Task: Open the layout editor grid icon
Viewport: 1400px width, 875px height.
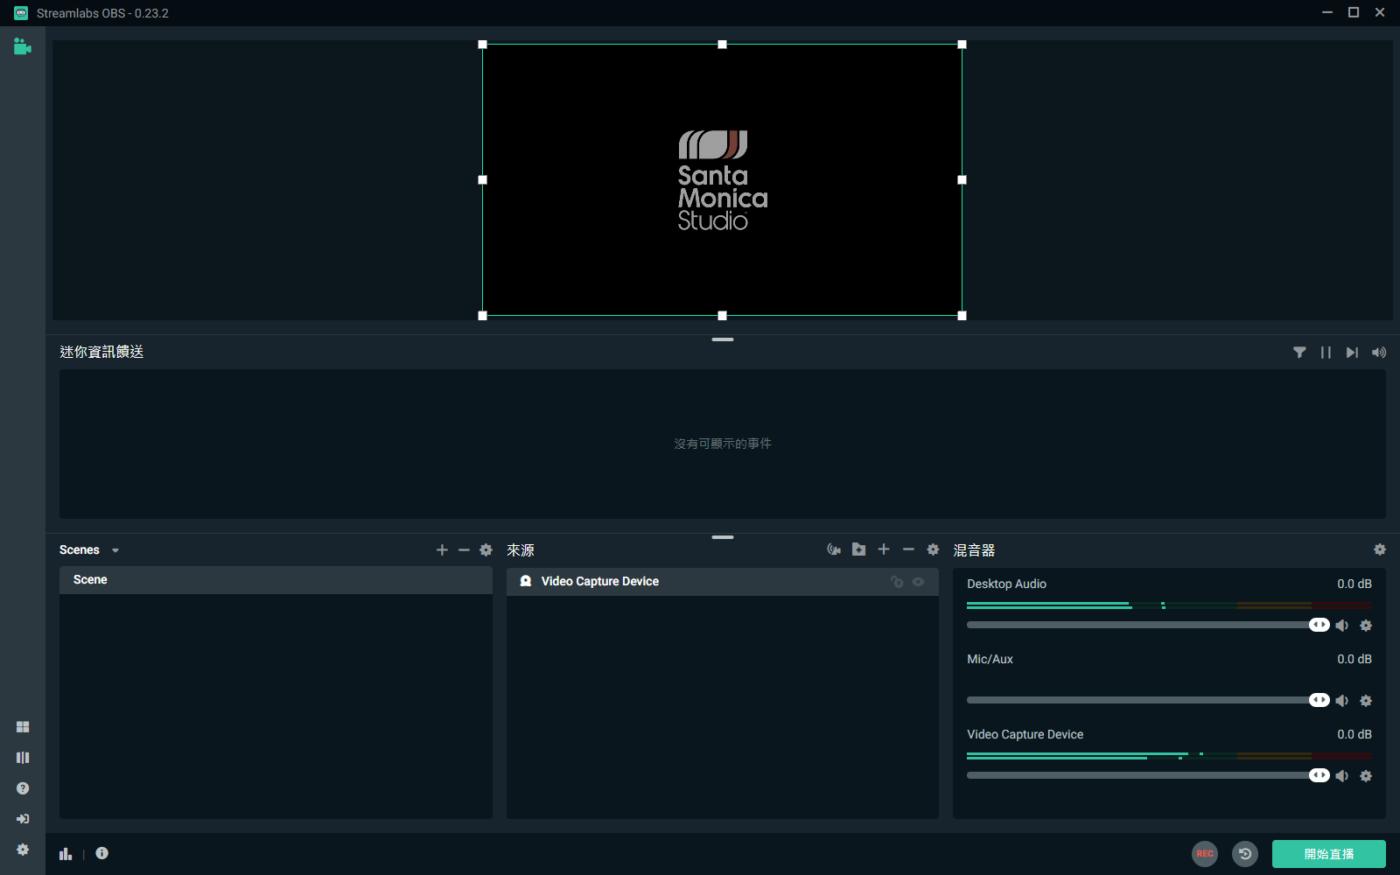Action: click(x=23, y=727)
